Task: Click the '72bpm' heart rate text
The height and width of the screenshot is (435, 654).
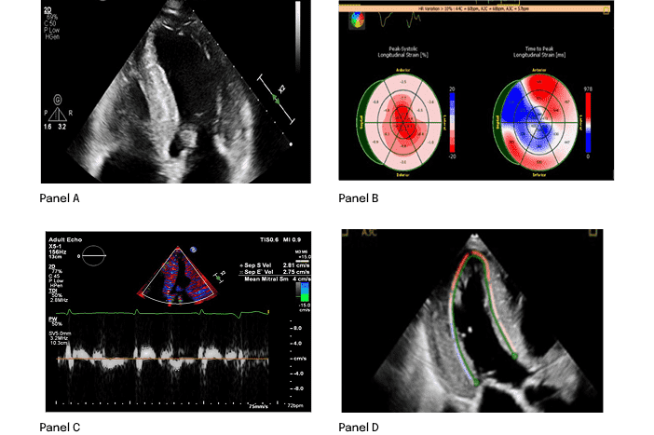Action: click(295, 405)
